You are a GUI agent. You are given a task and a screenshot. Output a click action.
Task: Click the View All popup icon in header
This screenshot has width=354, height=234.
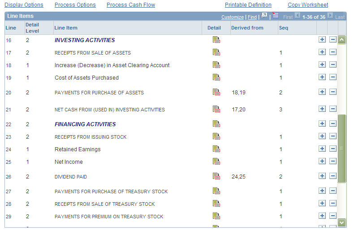pos(264,16)
